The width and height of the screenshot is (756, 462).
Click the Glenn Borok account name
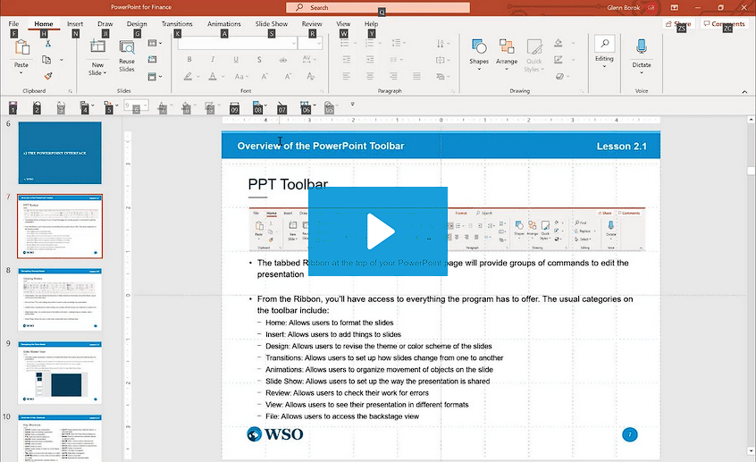coord(624,8)
